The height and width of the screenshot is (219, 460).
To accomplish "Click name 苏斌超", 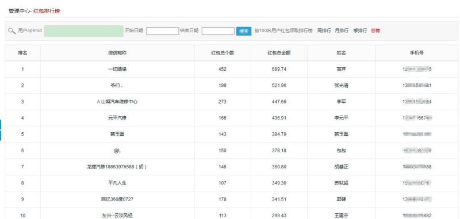I will pyautogui.click(x=341, y=183).
